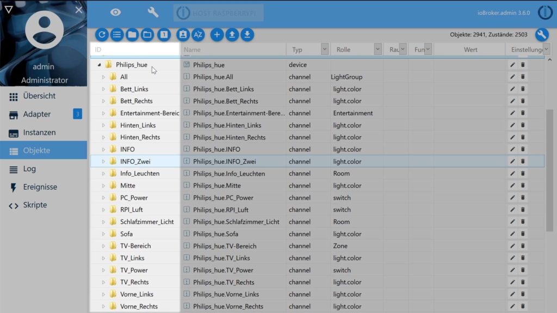Viewport: 557px width, 313px height.
Task: Open the Einstellungen column dropdown
Action: [546, 49]
